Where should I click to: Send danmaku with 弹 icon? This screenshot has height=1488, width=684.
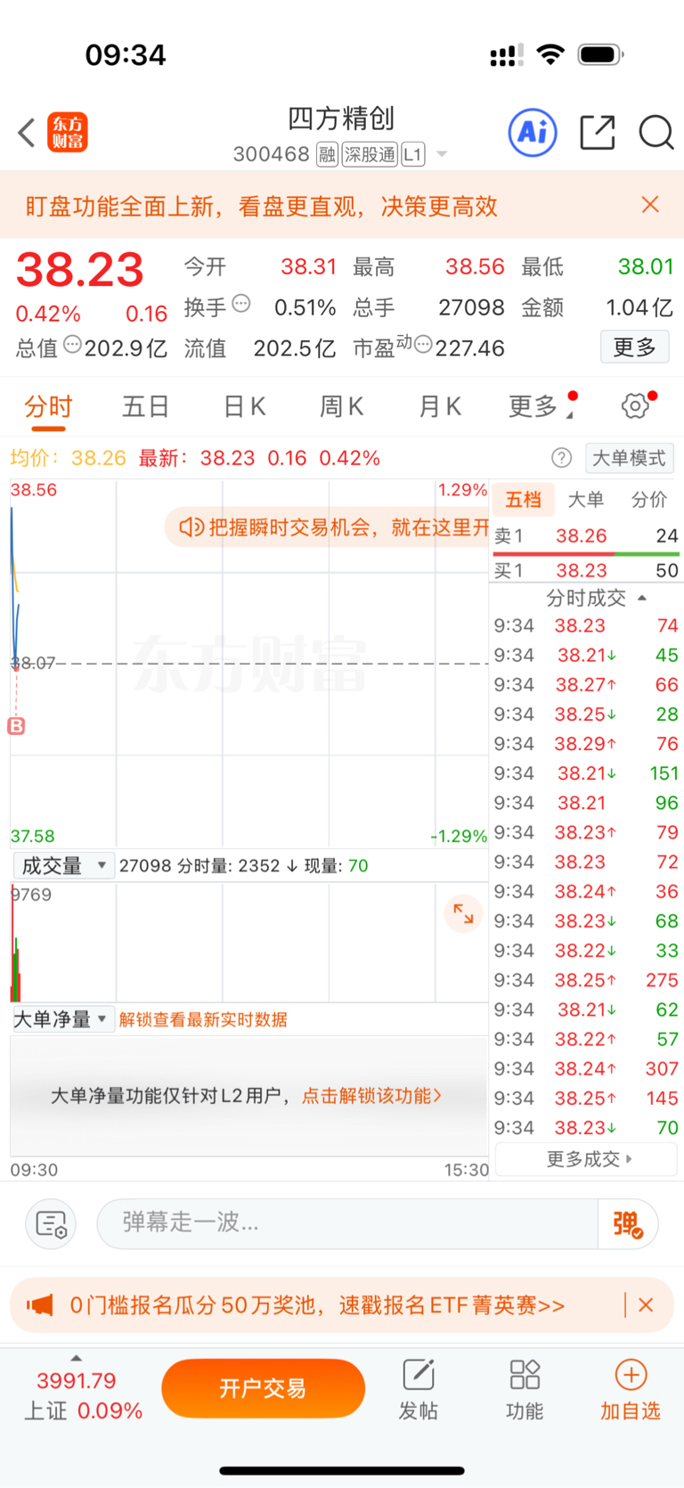coord(628,1224)
